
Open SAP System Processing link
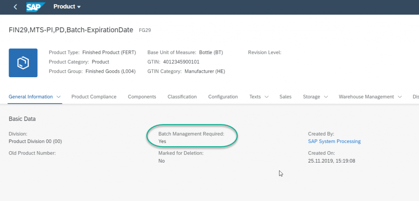tap(334, 141)
